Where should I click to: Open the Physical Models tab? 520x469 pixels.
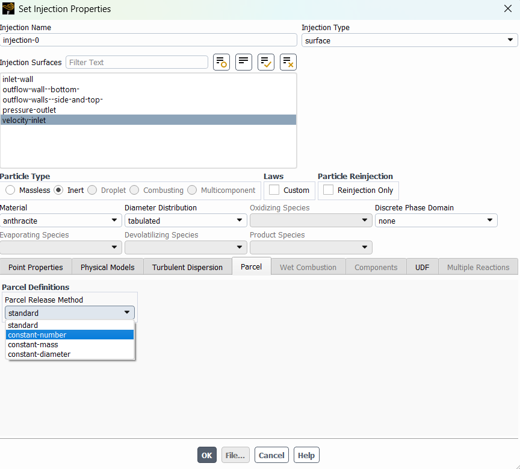(x=107, y=267)
